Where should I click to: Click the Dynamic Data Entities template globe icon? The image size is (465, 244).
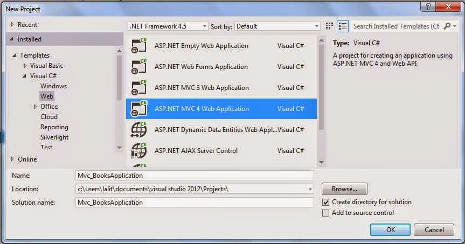(139, 130)
